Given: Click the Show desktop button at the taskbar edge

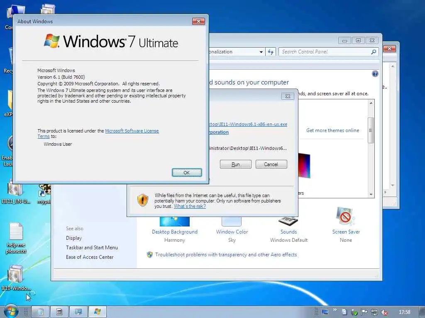Looking at the screenshot, I should pos(422,312).
